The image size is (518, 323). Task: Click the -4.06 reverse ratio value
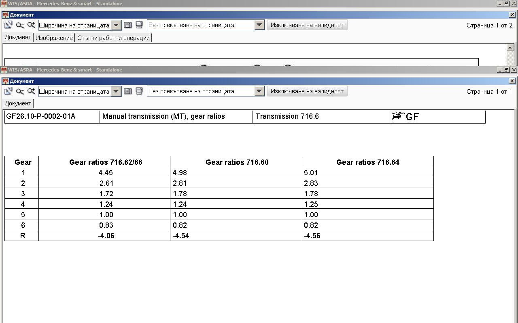tap(106, 236)
